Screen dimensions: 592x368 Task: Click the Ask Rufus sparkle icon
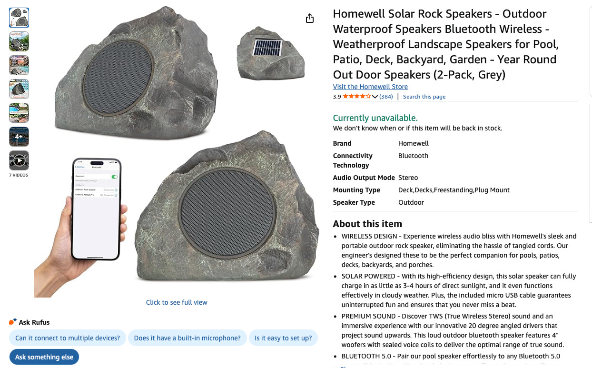click(x=13, y=322)
